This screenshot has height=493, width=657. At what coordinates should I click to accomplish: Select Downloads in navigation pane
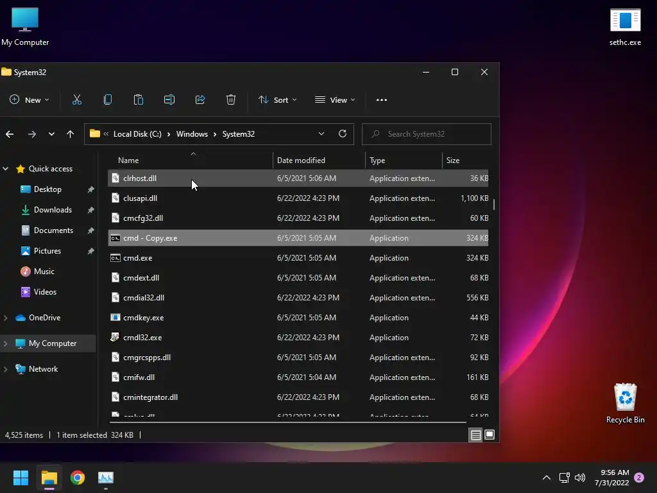[x=53, y=210]
